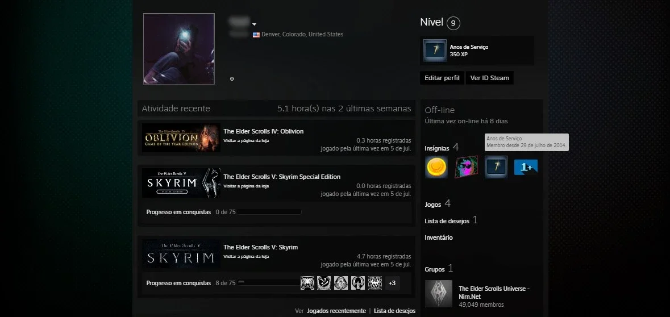Click the Atividade recente header
The width and height of the screenshot is (670, 317).
176,109
